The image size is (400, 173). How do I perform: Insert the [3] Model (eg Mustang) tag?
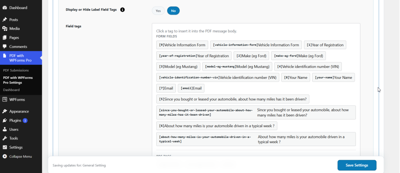[178, 67]
